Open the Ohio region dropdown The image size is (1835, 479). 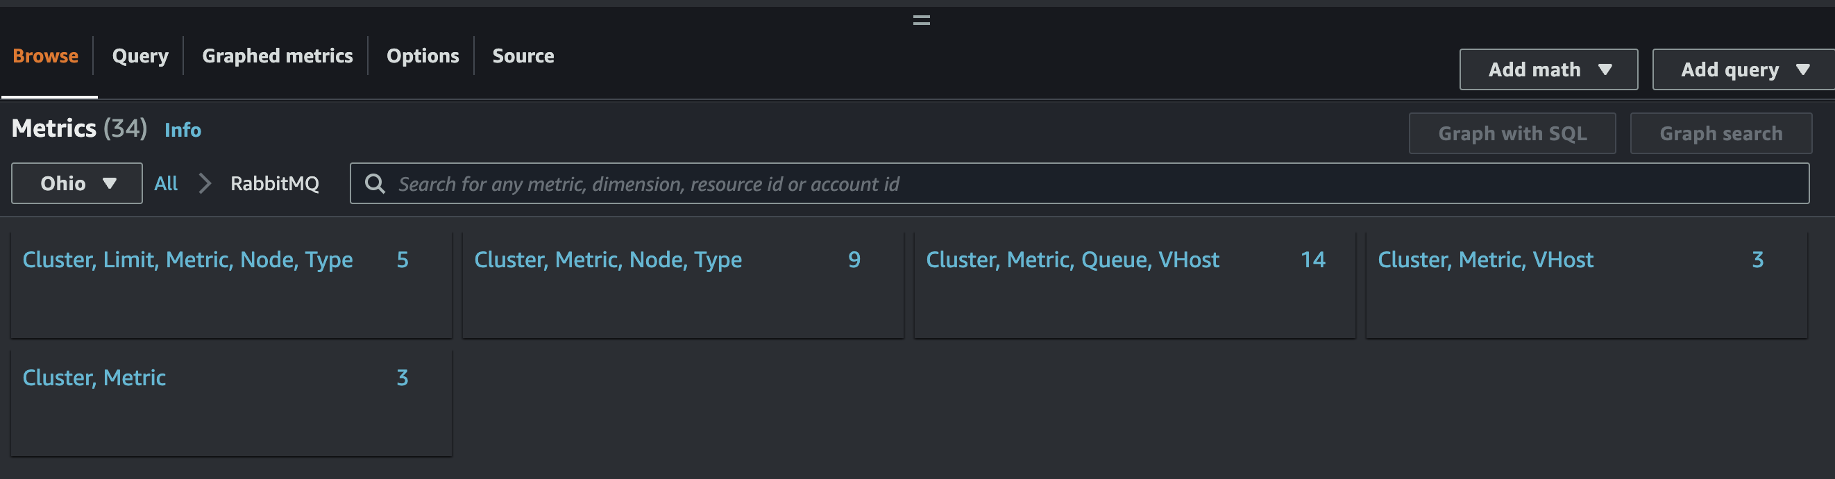tap(77, 184)
